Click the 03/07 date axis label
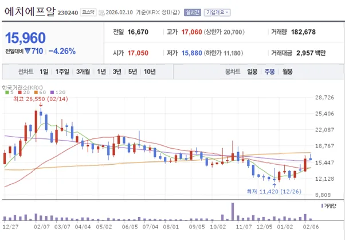Viewport: 345px width, 240px height. pos(62,227)
